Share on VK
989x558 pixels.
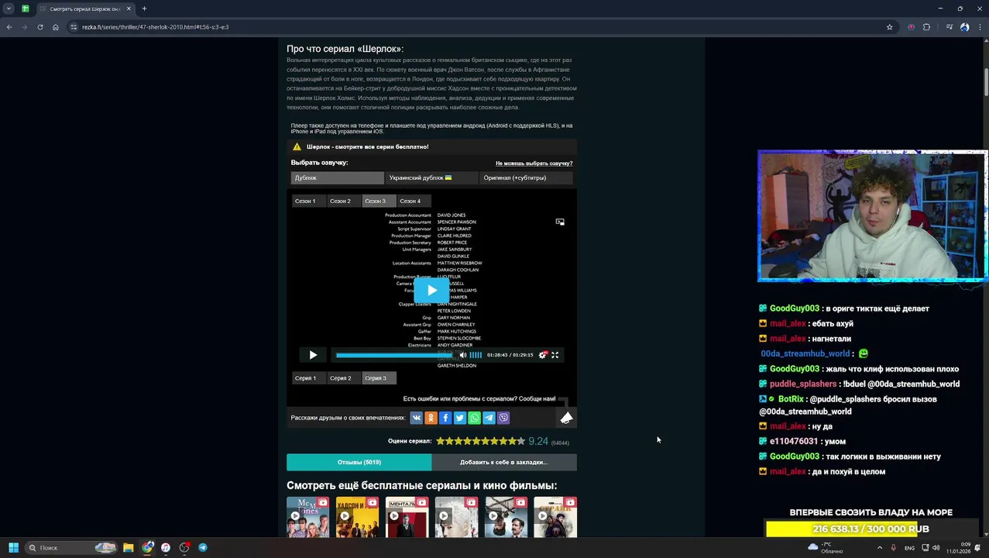(417, 418)
